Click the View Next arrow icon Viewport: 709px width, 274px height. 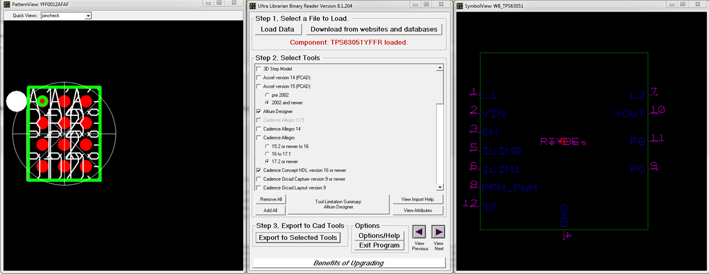[x=439, y=232]
